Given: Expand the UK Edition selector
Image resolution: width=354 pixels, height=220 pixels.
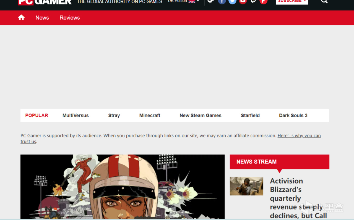Looking at the screenshot, I should [184, 1].
